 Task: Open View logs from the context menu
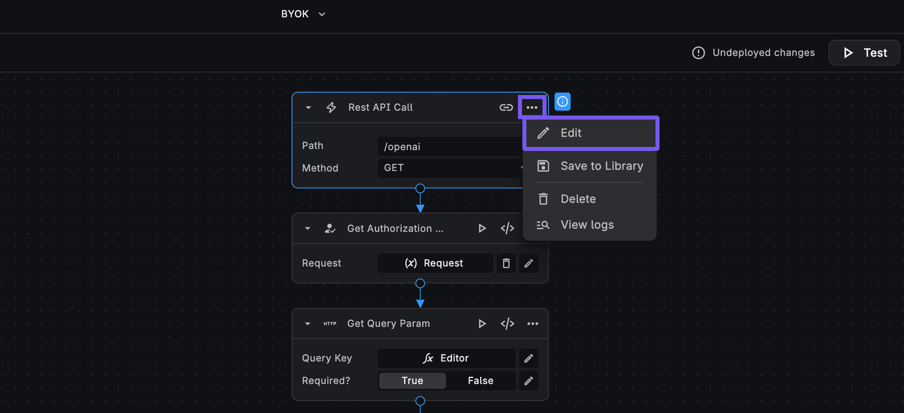click(587, 225)
